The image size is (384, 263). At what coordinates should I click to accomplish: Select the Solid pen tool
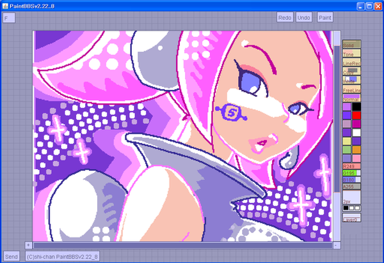click(x=351, y=44)
